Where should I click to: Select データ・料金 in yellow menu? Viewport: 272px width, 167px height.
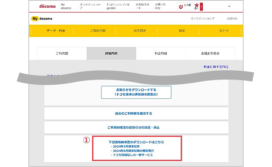click(x=56, y=31)
